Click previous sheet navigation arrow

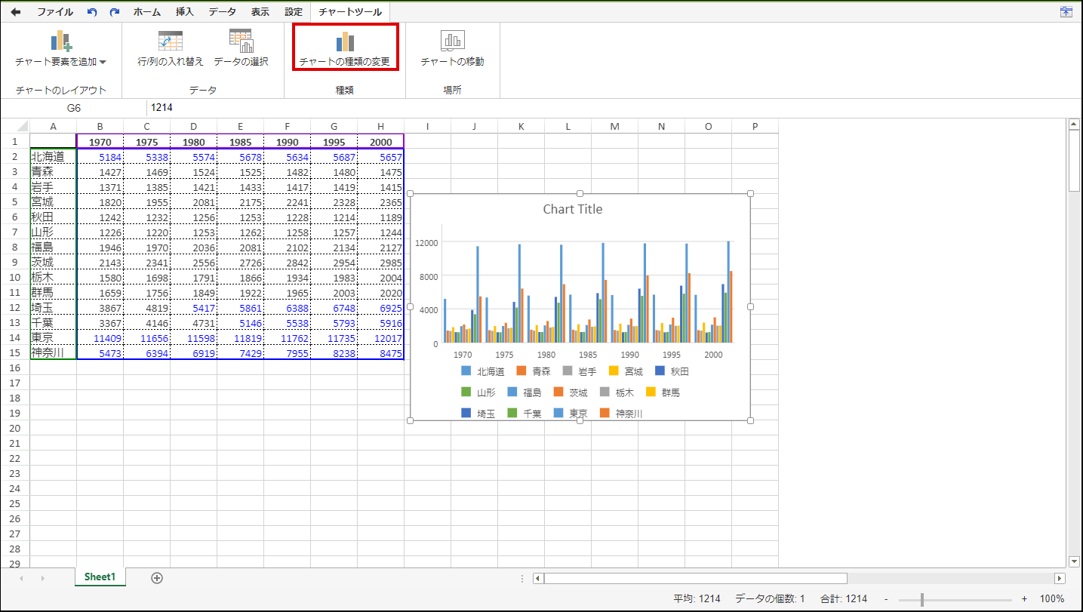click(x=21, y=578)
